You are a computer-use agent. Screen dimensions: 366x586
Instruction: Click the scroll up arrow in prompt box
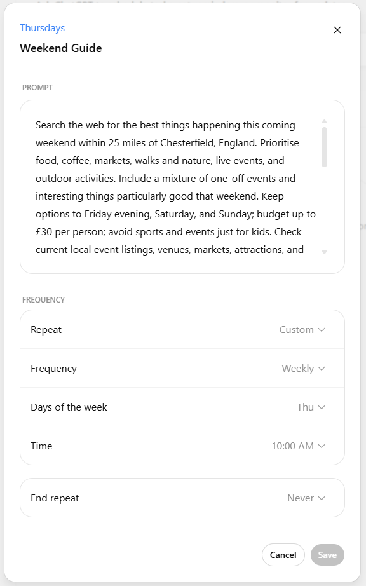[324, 121]
